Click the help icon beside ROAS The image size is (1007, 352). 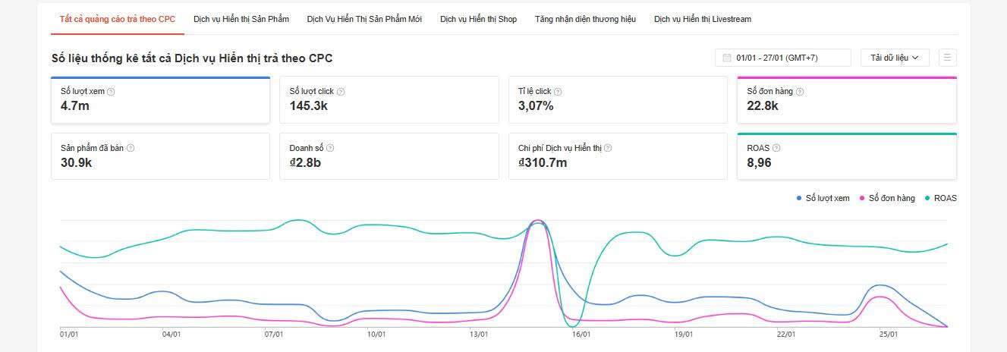point(776,149)
